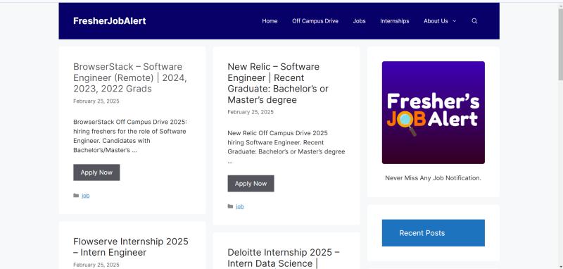
Task: Open the search icon in the navigation bar
Action: pos(474,21)
